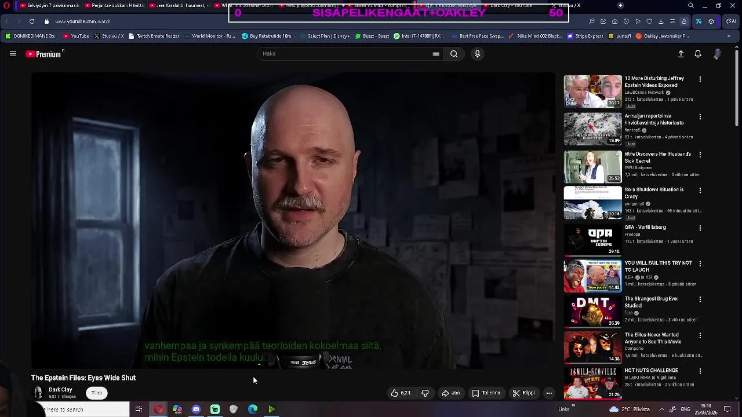
Task: Open the on-screen keyboard in the search box
Action: coord(436,54)
